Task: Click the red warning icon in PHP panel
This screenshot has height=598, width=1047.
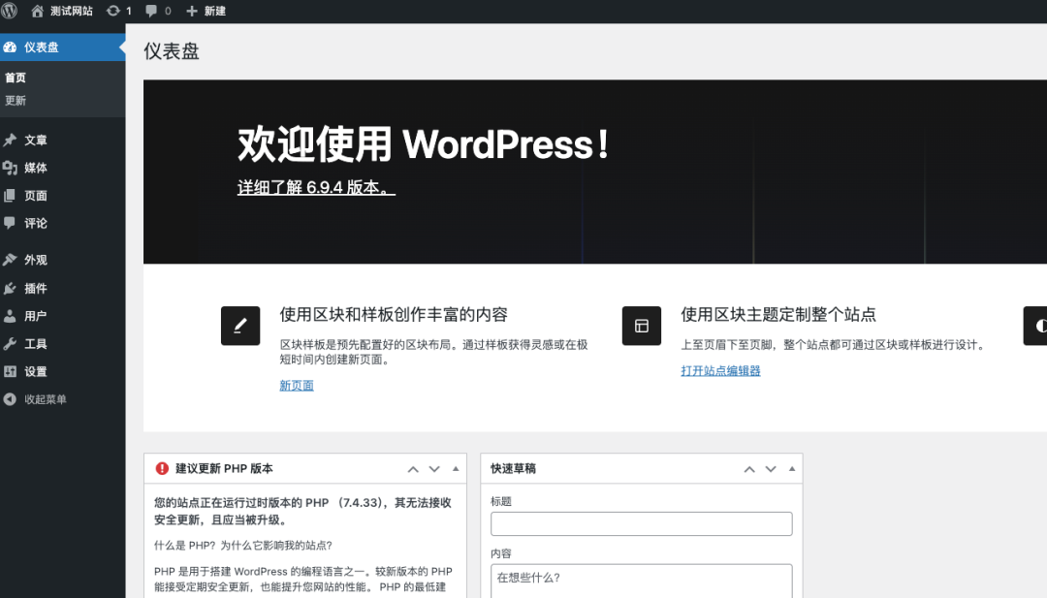Action: click(162, 468)
